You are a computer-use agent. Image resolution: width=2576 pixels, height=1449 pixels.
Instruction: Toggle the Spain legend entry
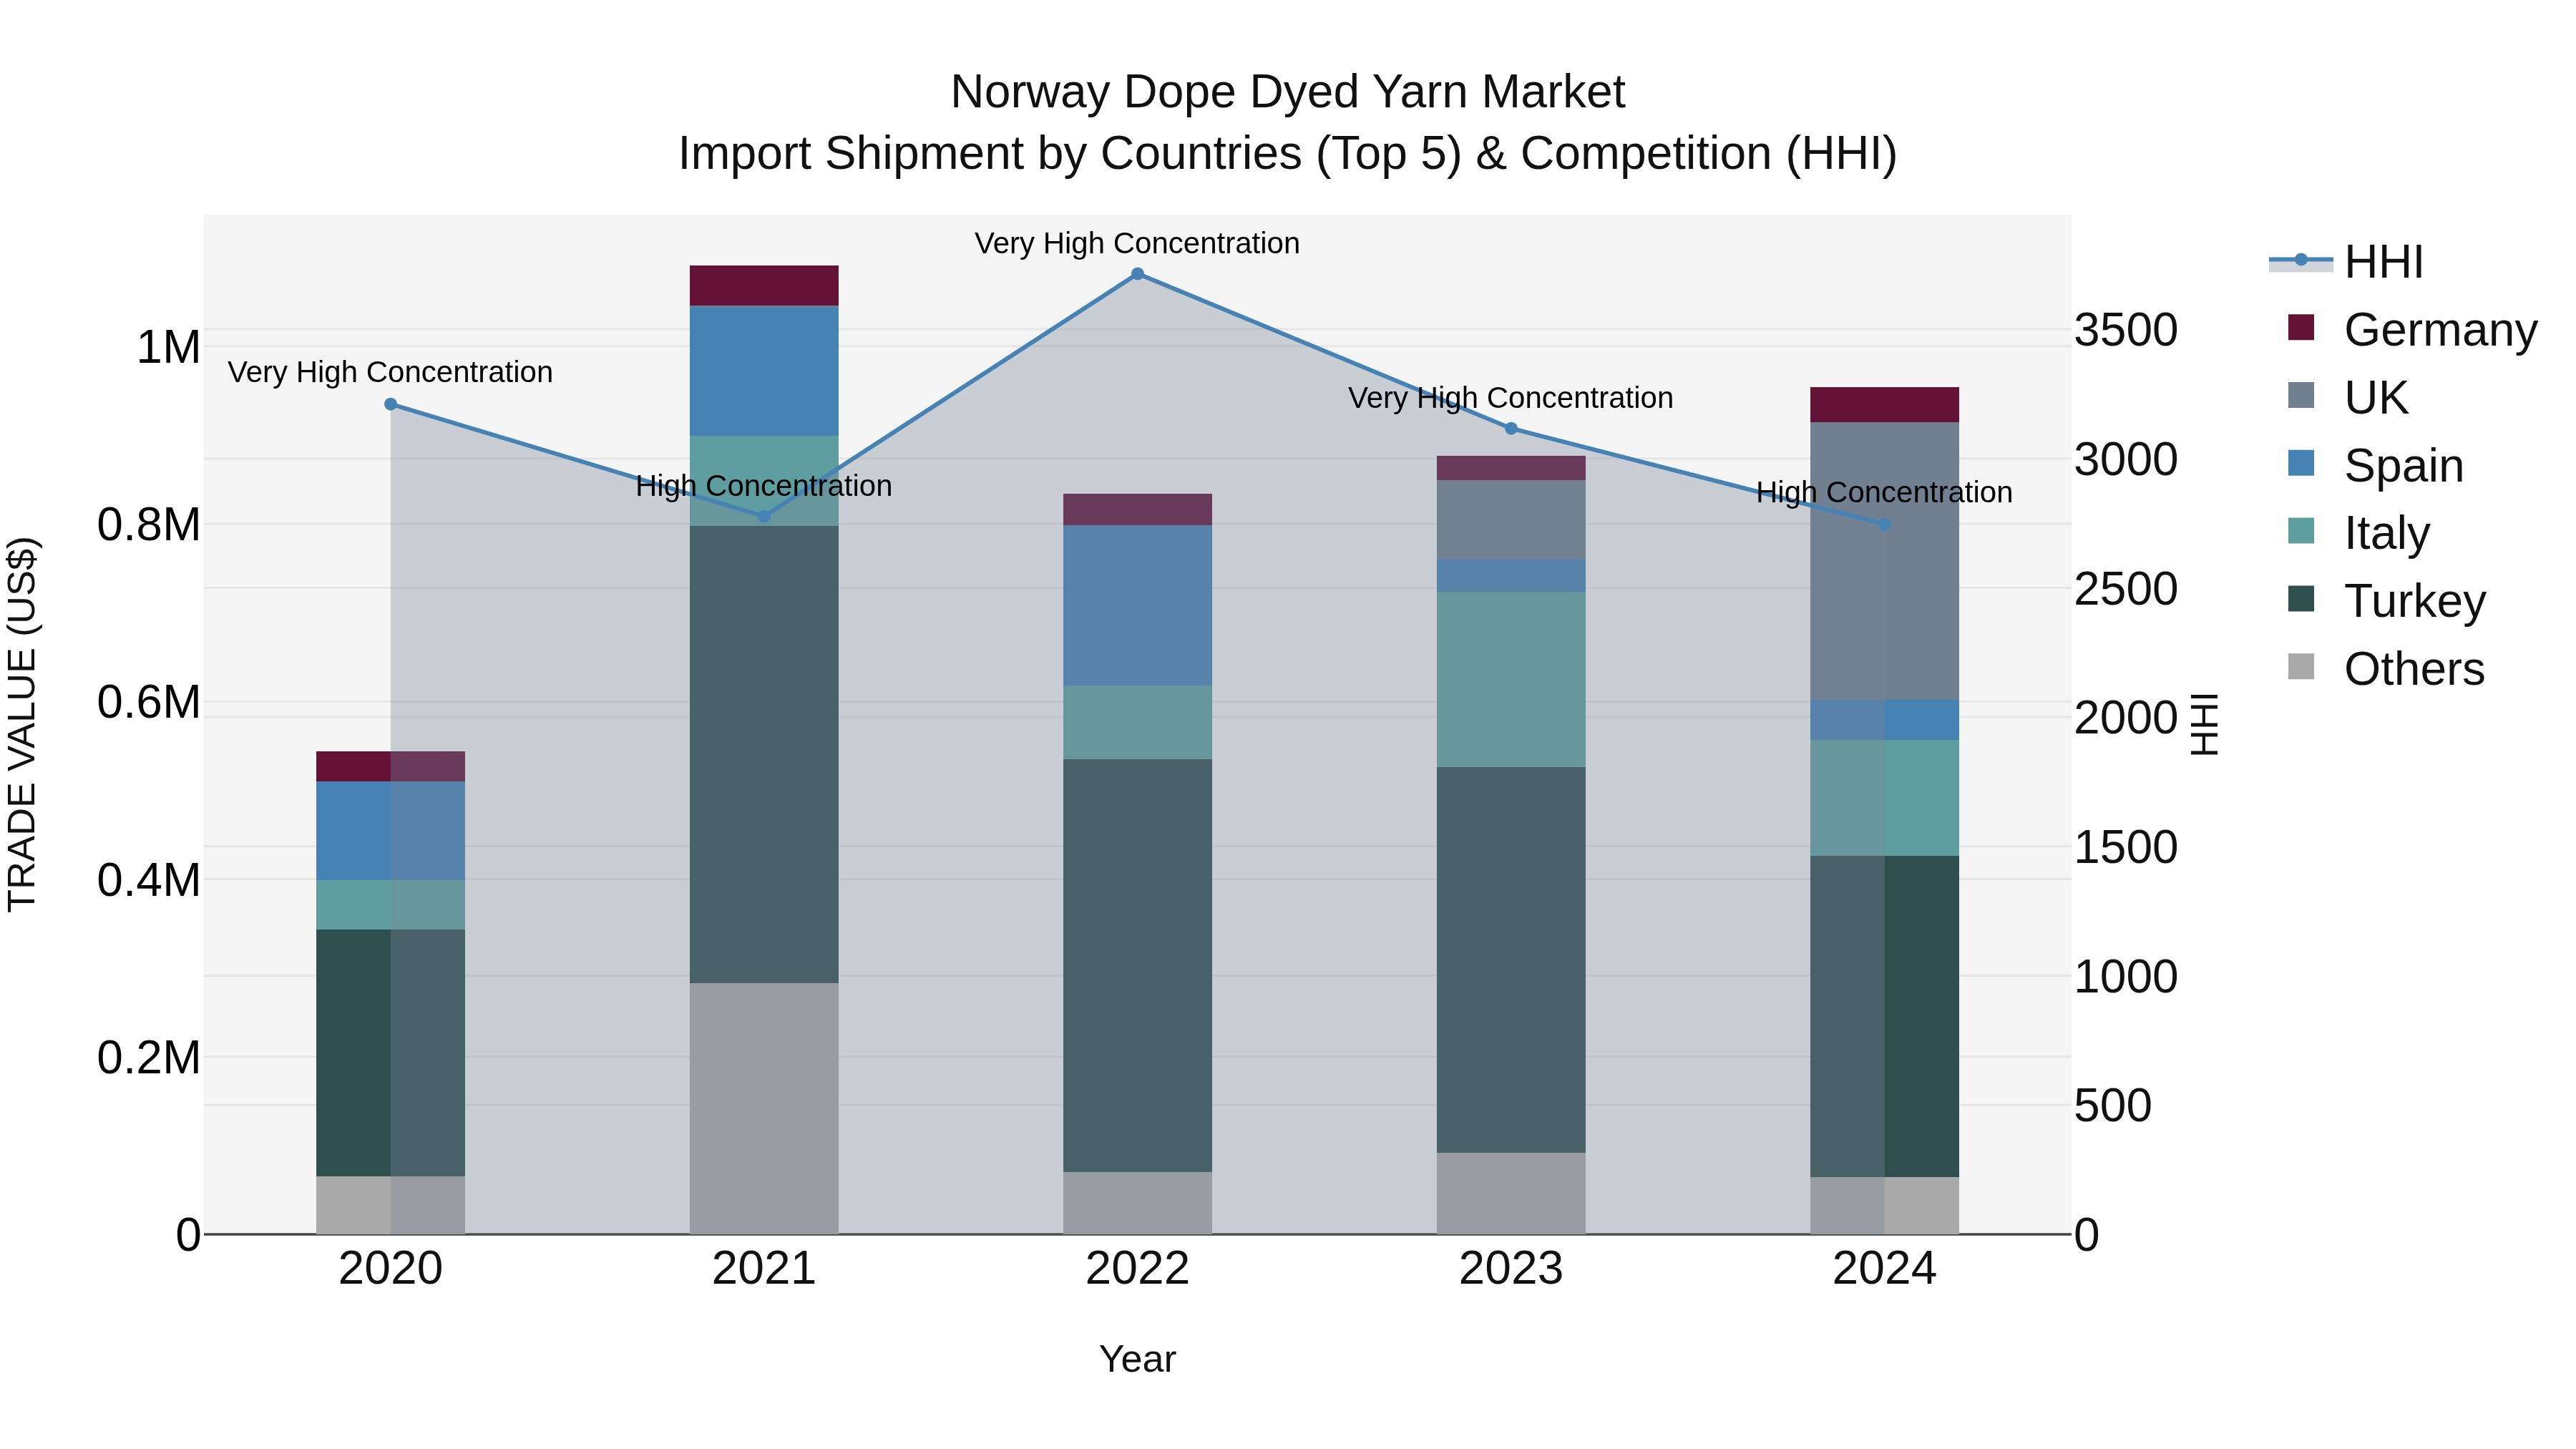(x=2375, y=465)
